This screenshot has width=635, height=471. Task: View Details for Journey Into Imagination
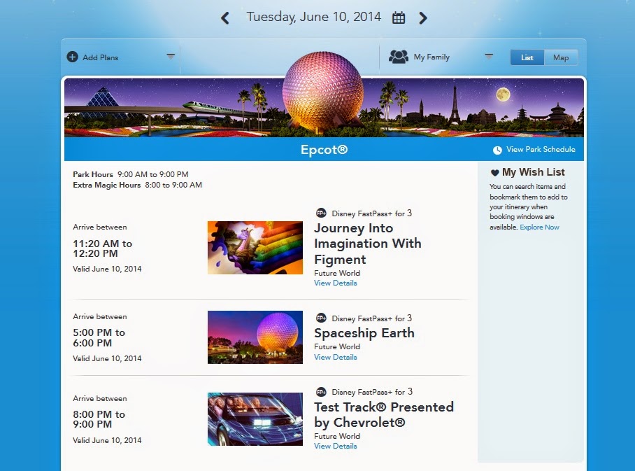tap(335, 283)
